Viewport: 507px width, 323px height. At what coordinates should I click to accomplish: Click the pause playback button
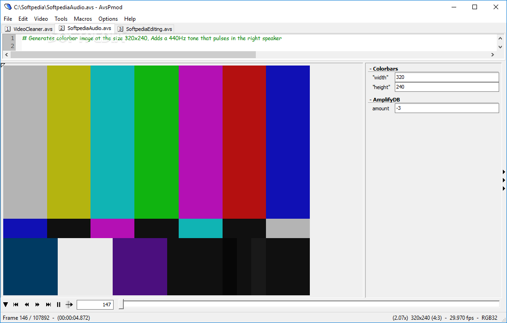point(59,304)
